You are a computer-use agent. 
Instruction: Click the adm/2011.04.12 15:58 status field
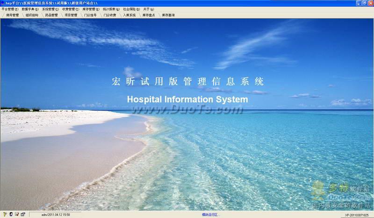(56, 215)
